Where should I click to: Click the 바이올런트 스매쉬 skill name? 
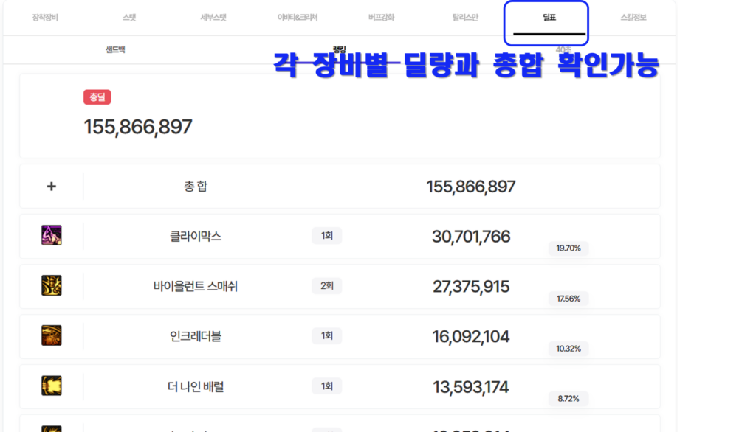click(195, 287)
